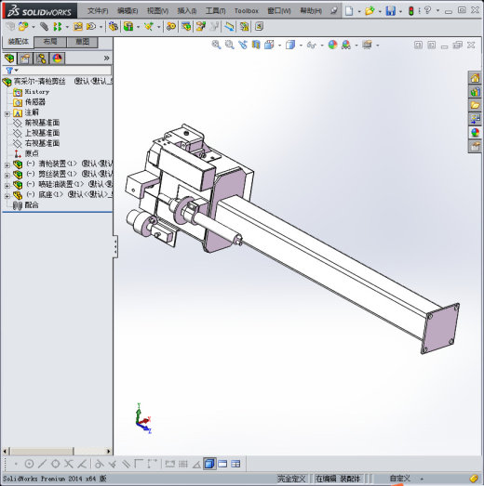Screen dimensions: 484x486
Task: Click the Edit Appearance color ball
Action: pyautogui.click(x=332, y=45)
